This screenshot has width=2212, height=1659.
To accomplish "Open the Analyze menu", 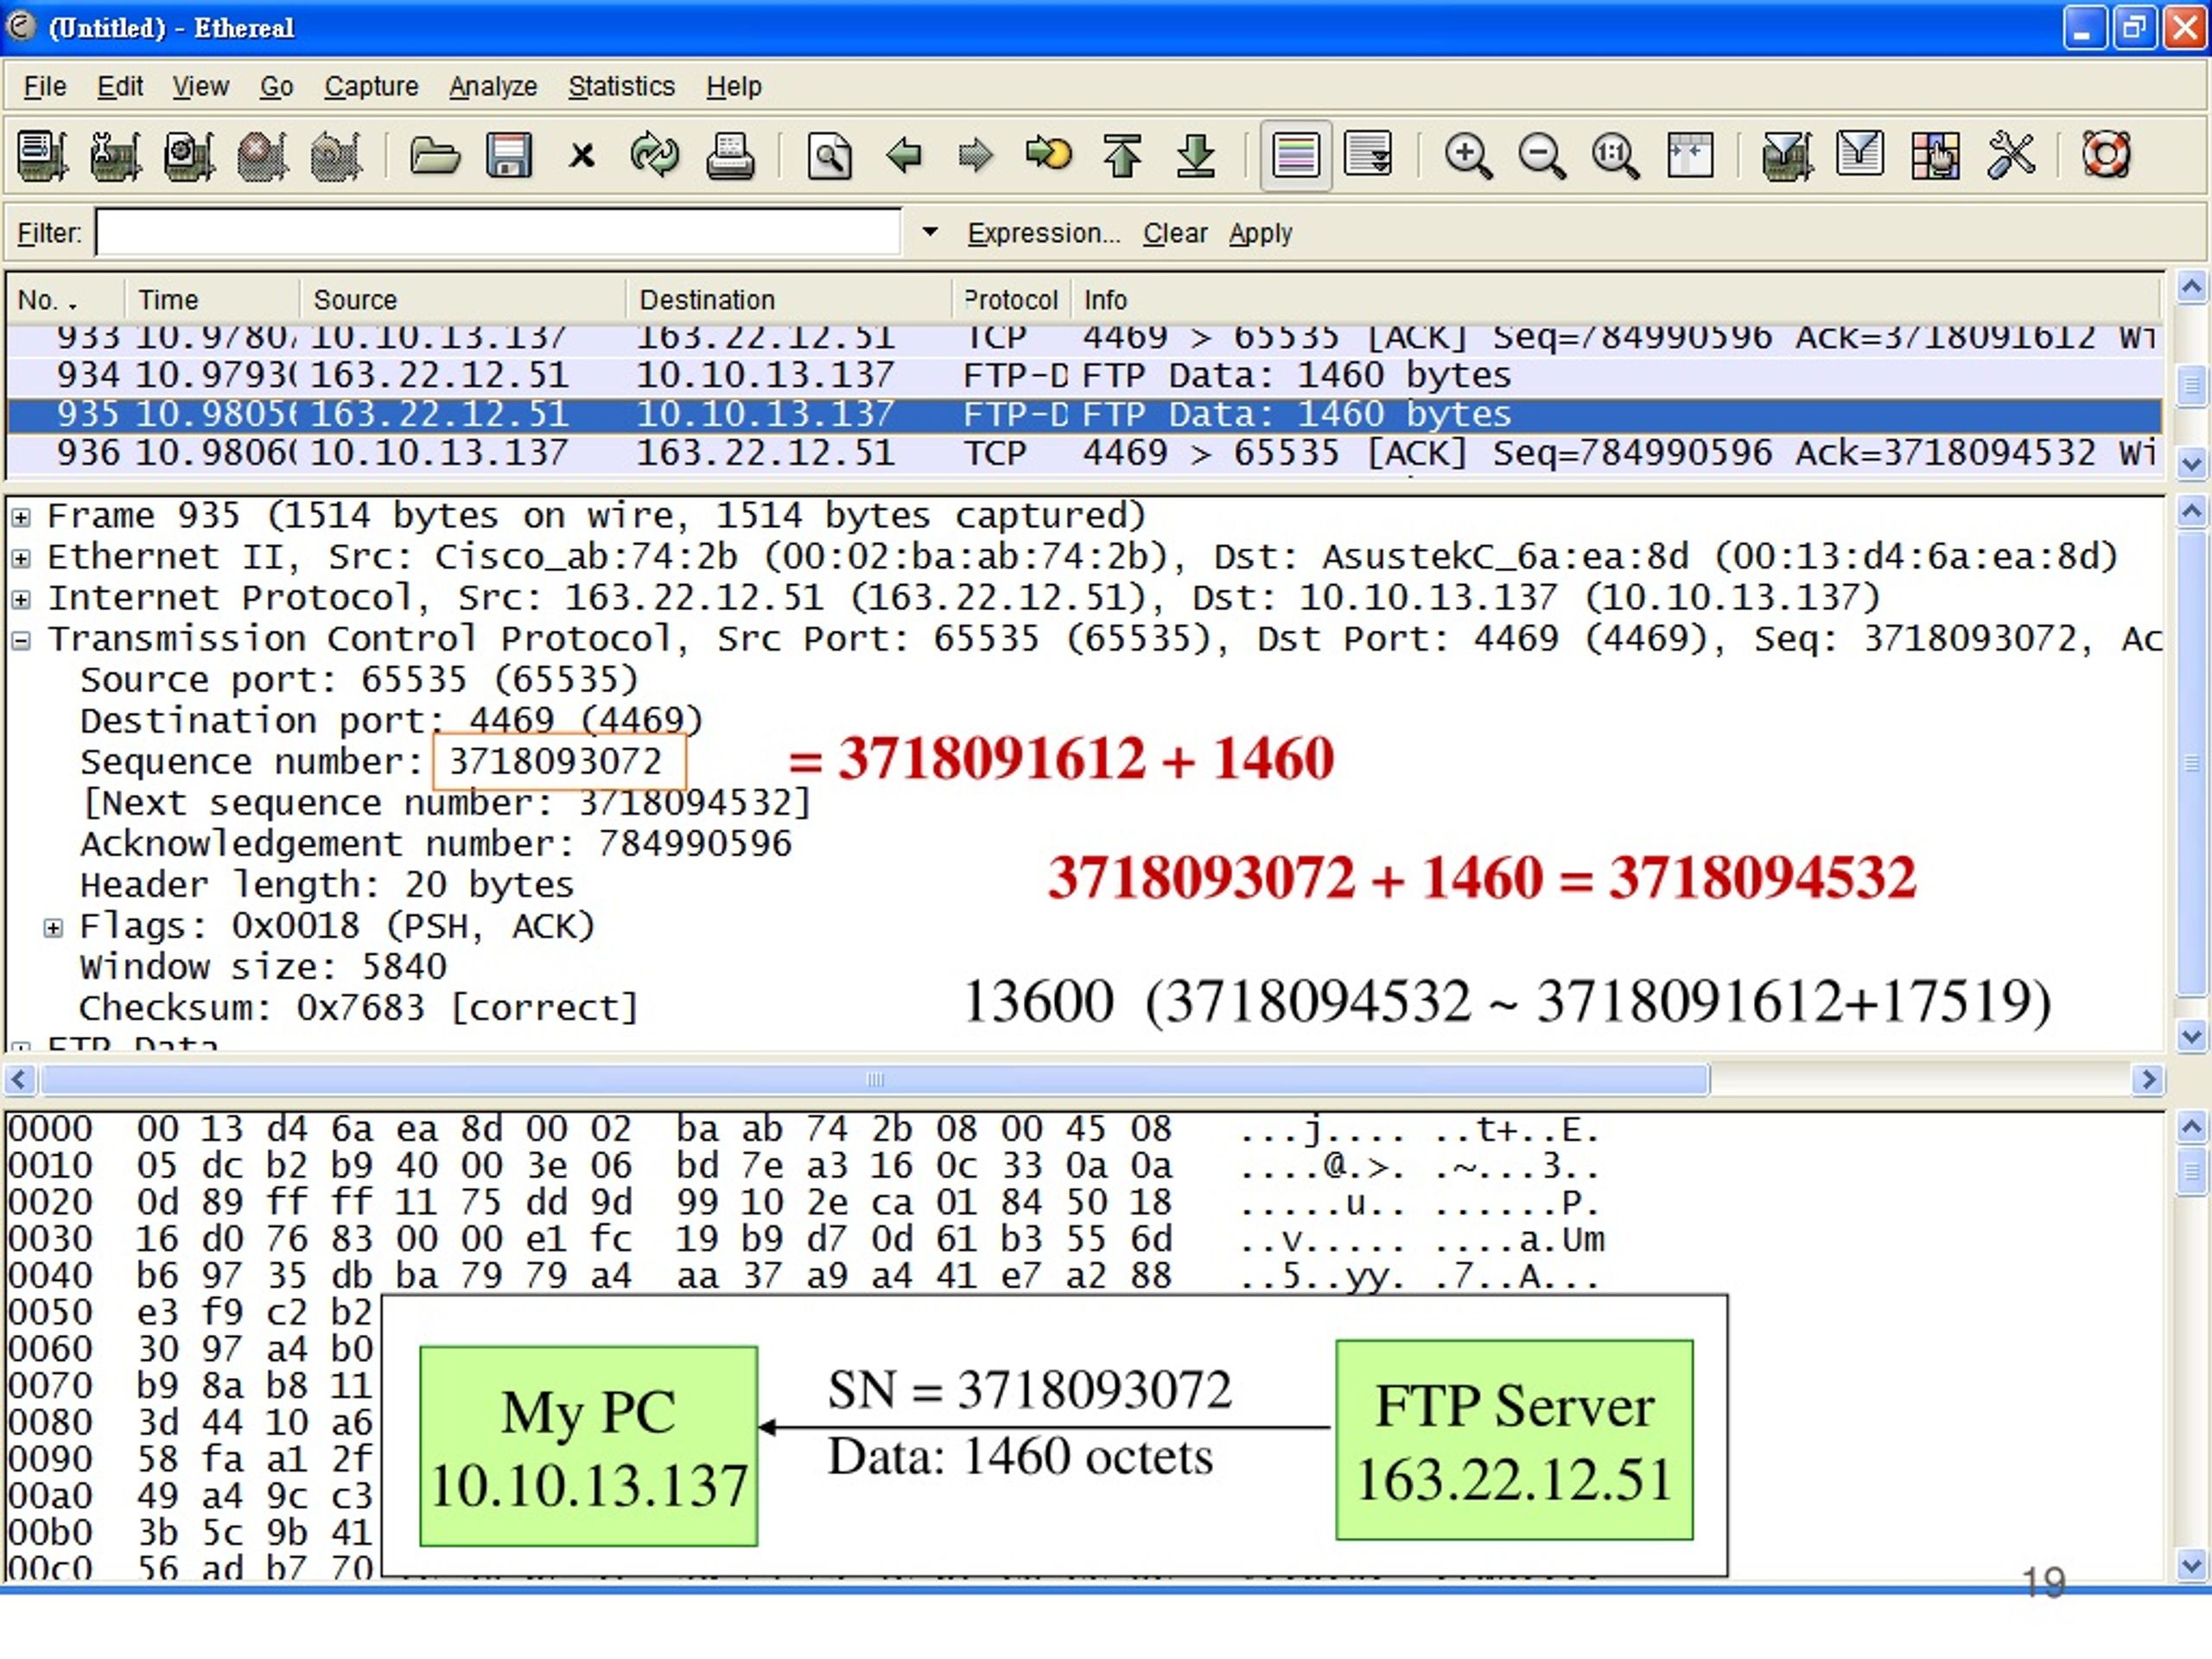I will (x=493, y=87).
